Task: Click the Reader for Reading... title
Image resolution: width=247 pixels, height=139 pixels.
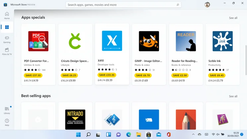Action: click(x=185, y=61)
